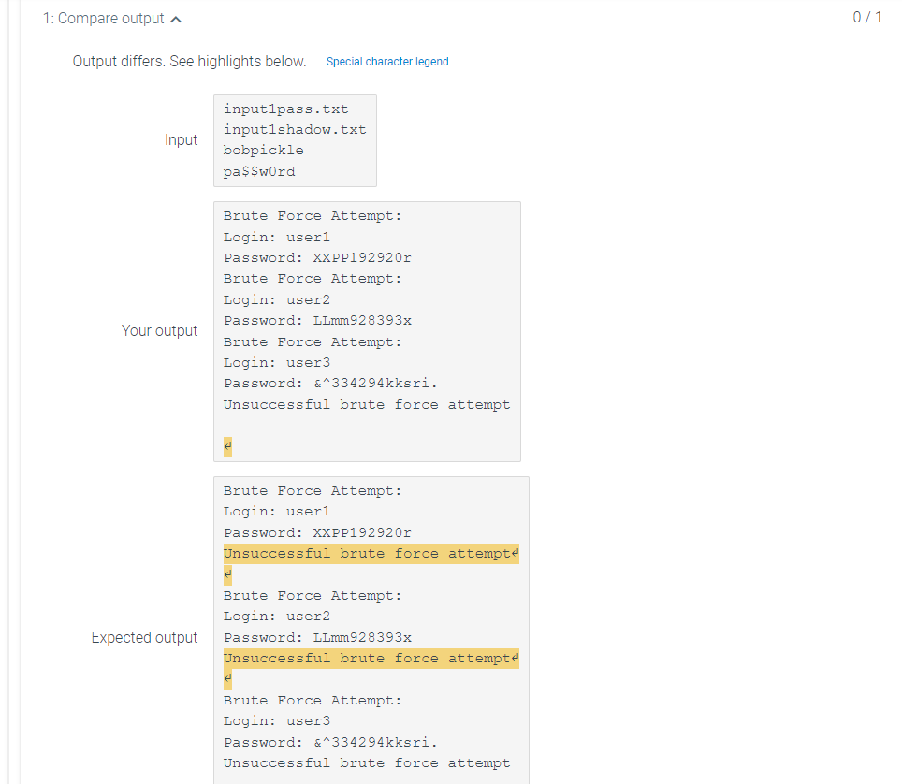
Task: Click 'Password: &^334294kksri.' in Your output
Action: [x=331, y=383]
